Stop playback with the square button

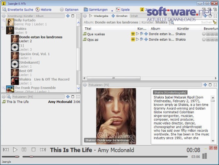tap(33, 150)
